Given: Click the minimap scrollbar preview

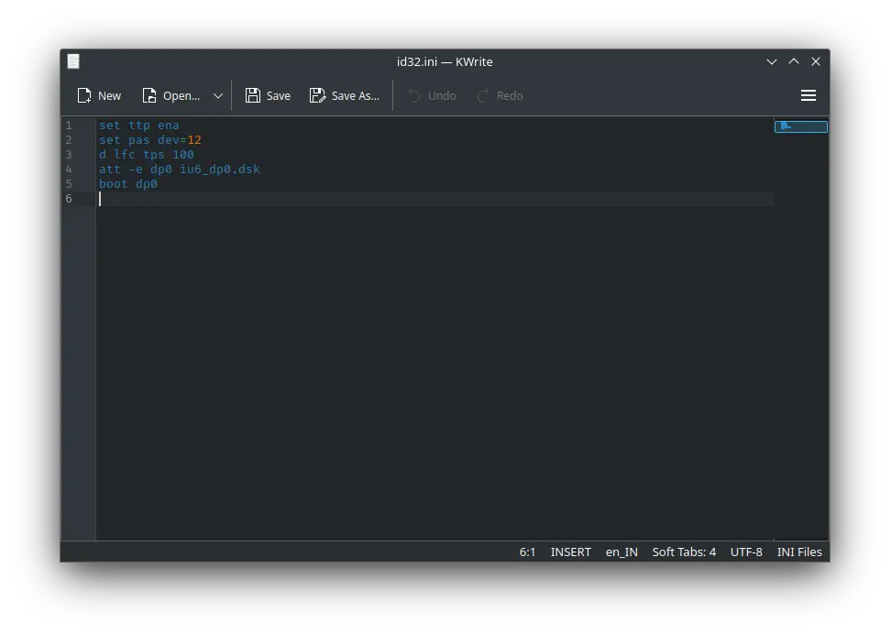Looking at the screenshot, I should coord(800,126).
